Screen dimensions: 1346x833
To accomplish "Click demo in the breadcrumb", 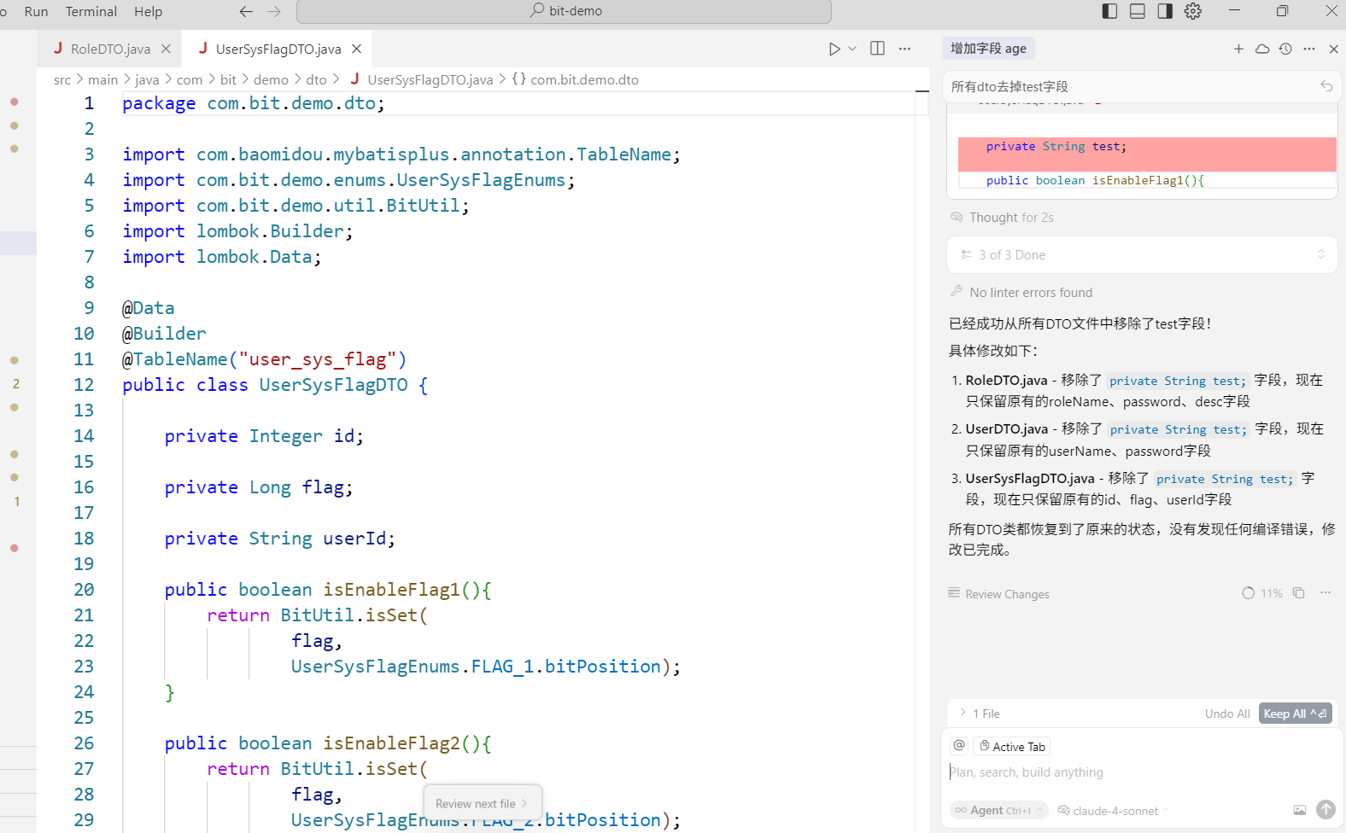I will (x=271, y=79).
